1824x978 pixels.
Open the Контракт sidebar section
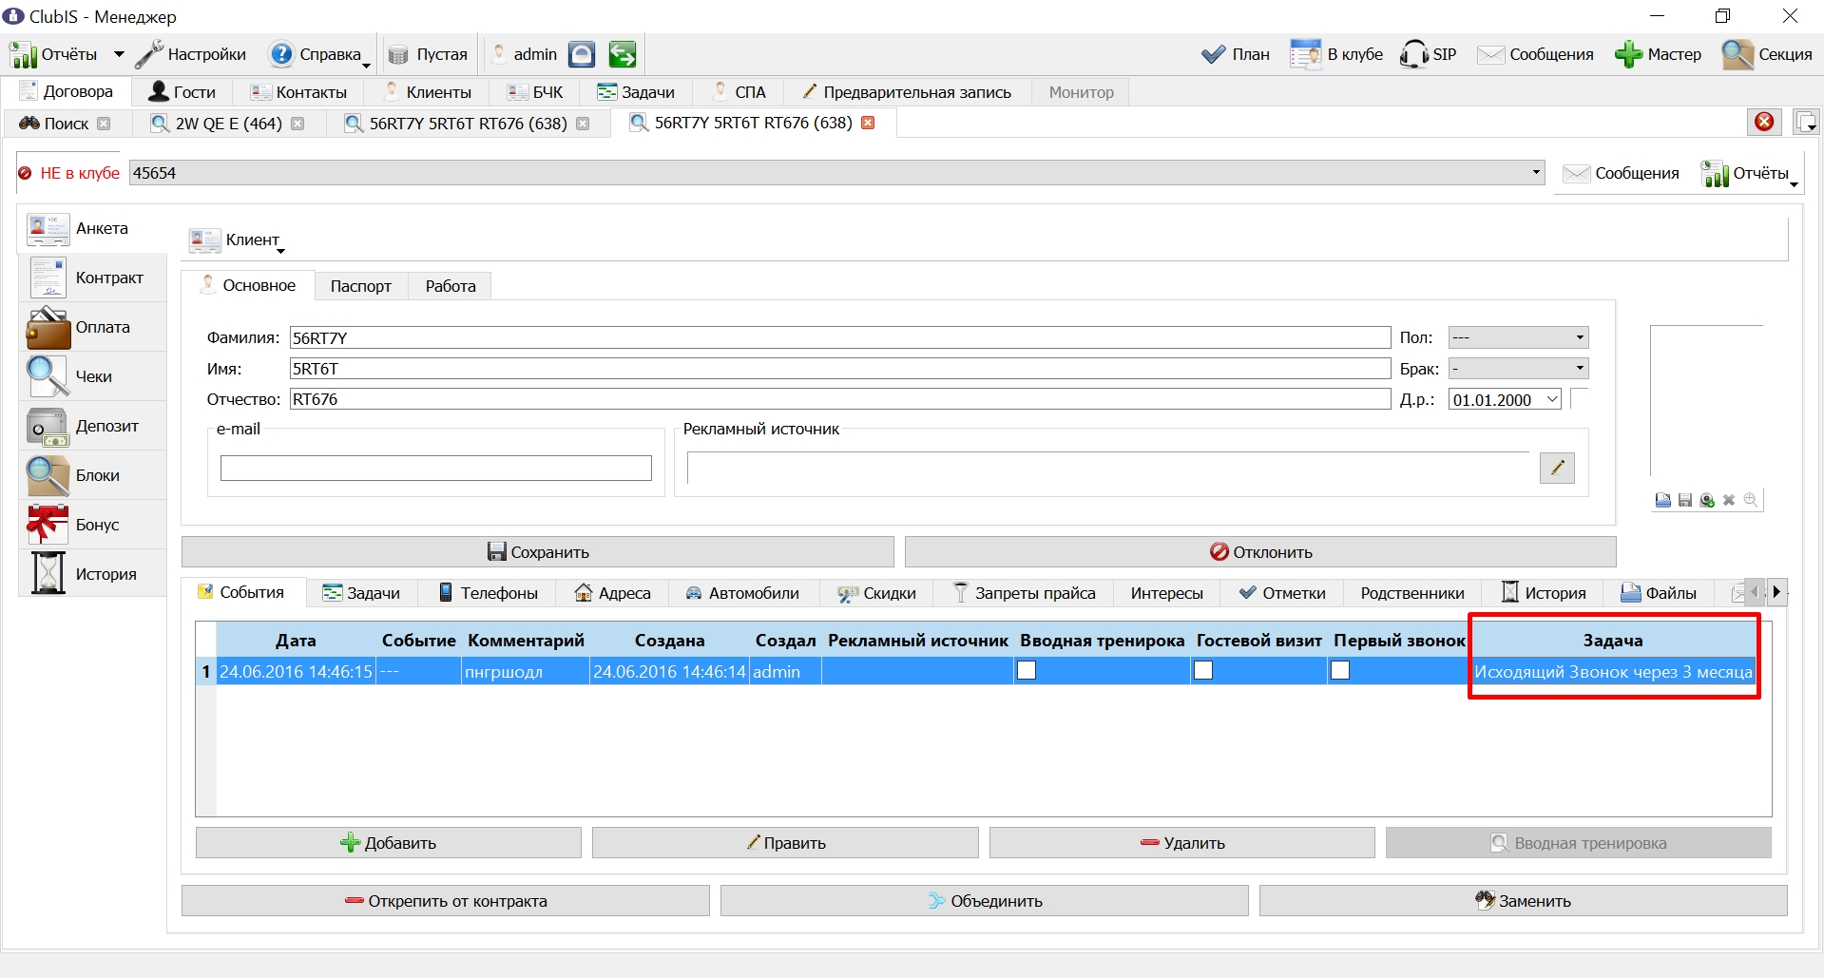coord(92,278)
